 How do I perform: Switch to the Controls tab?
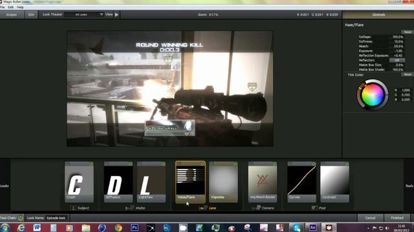(378, 15)
